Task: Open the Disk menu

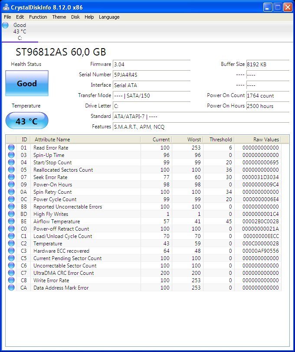Action: [75, 17]
